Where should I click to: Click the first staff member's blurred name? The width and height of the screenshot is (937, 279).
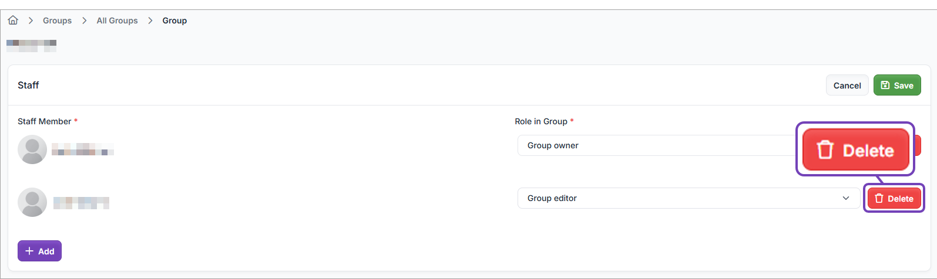coord(82,149)
